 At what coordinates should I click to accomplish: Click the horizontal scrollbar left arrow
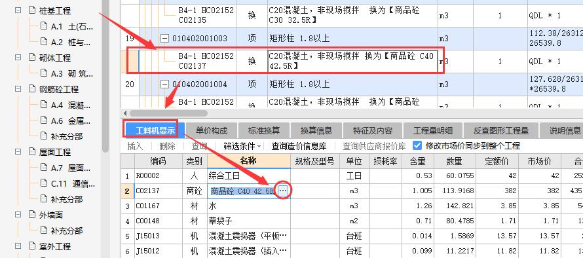pyautogui.click(x=125, y=113)
